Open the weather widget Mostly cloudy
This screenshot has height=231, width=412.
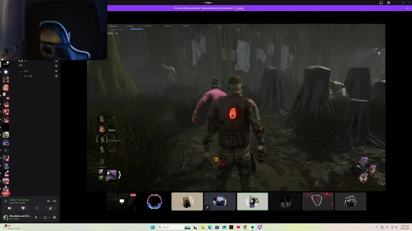coord(11,227)
